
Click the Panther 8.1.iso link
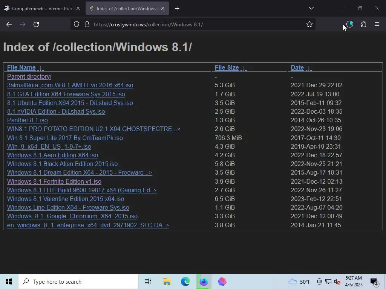(x=27, y=120)
